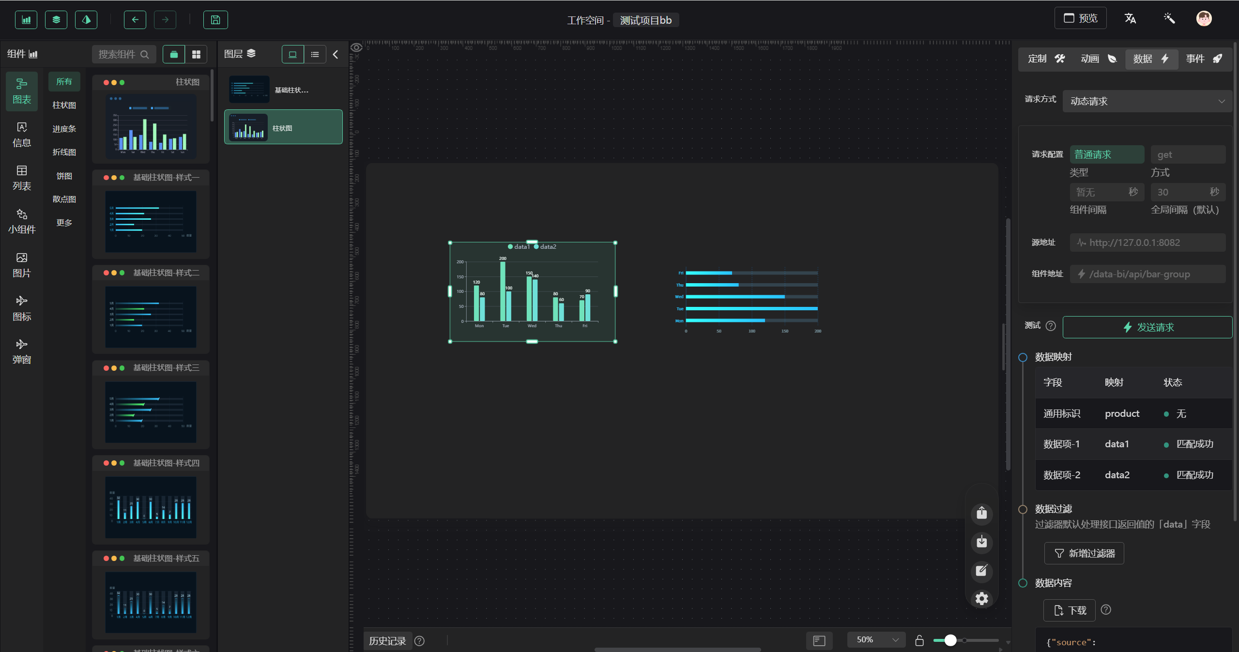
Task: Click the magic wand theme icon
Action: [x=1169, y=19]
